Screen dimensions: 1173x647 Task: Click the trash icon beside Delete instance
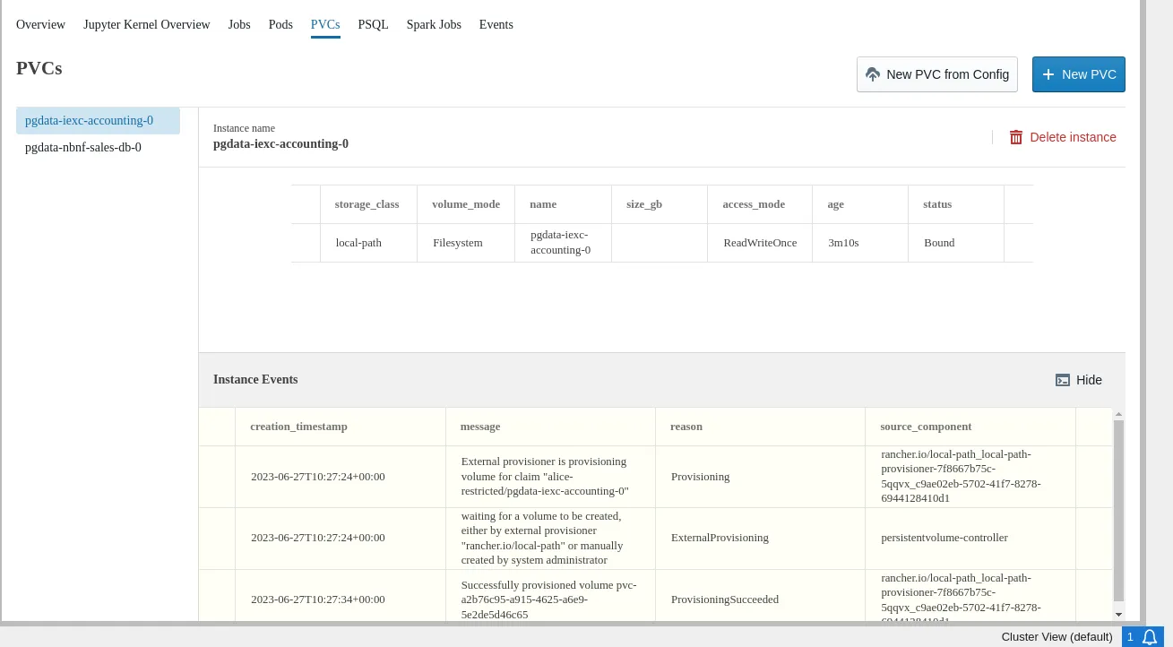(x=1016, y=137)
